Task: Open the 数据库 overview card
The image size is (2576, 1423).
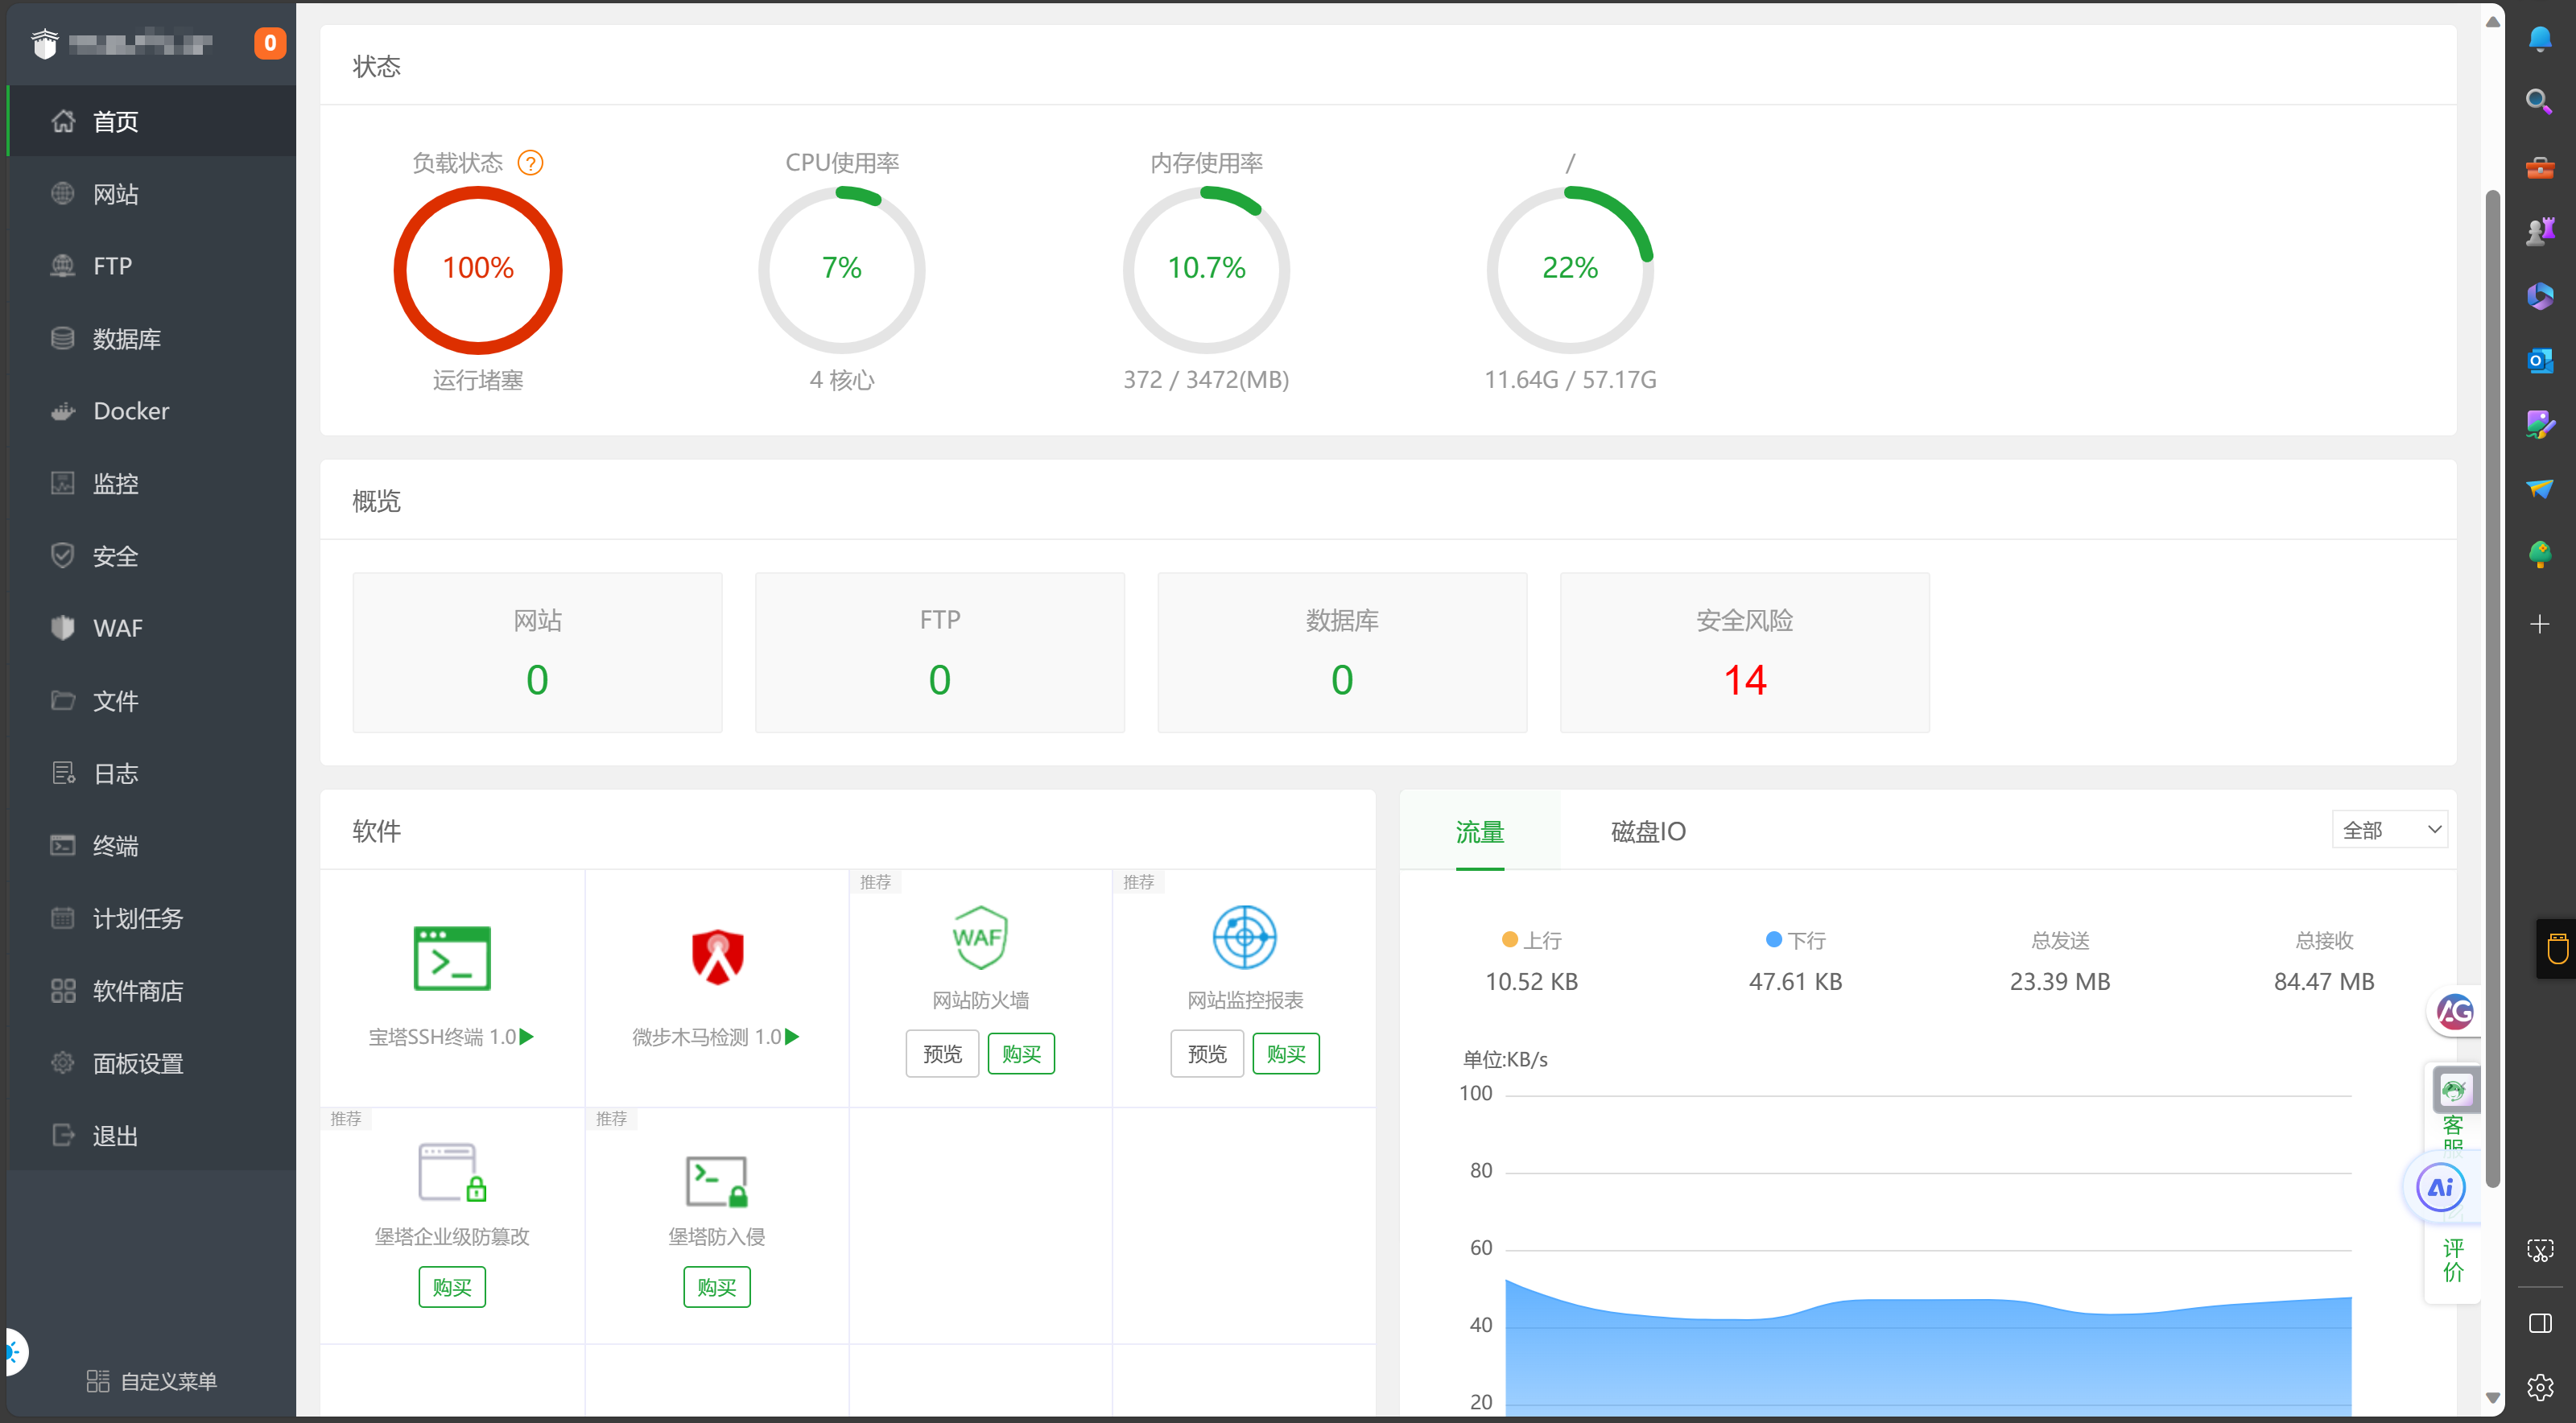Action: (1342, 653)
